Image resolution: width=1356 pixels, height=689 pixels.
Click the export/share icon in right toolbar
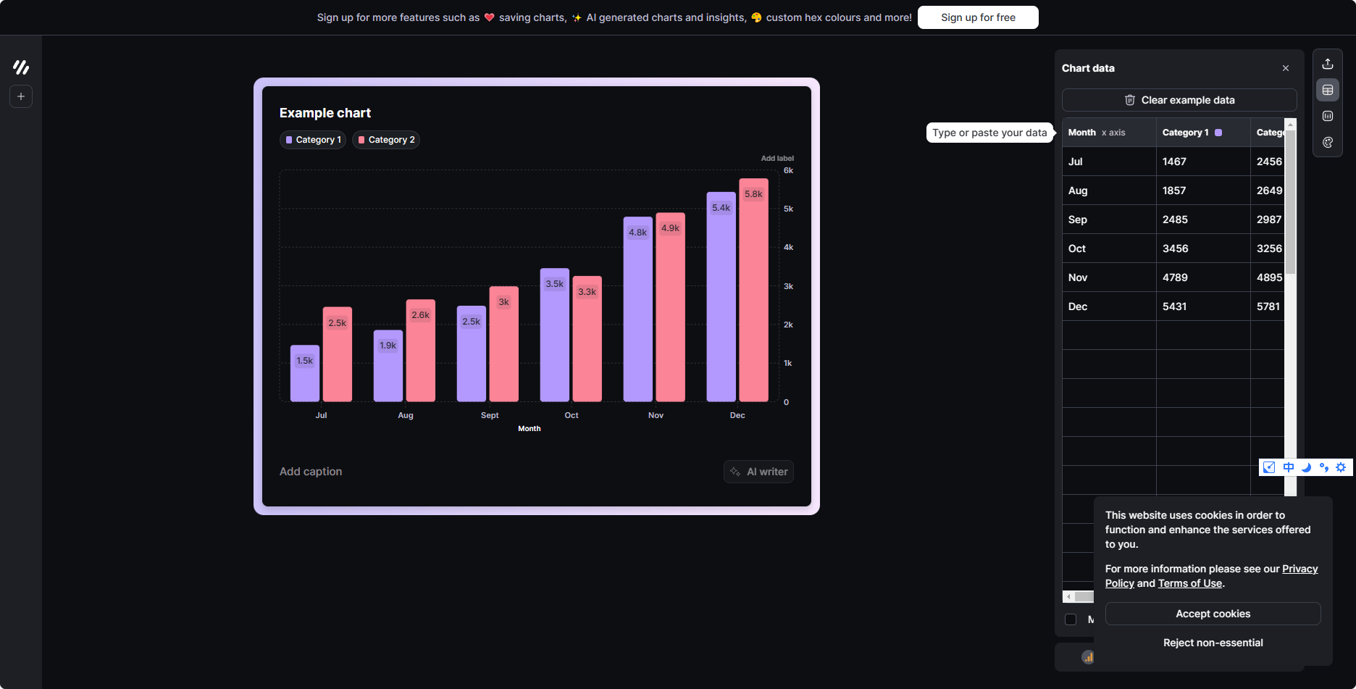(1328, 64)
